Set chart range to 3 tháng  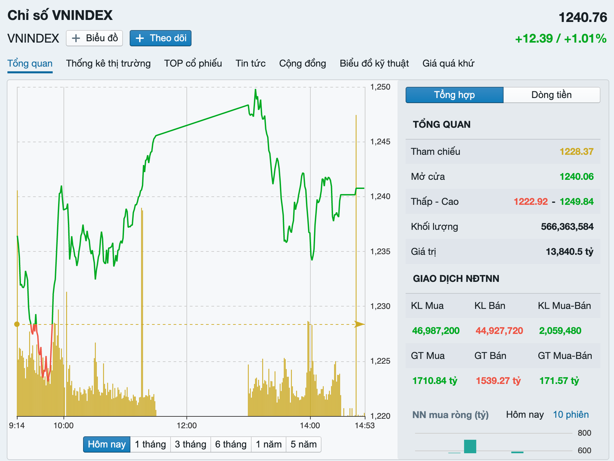[190, 444]
